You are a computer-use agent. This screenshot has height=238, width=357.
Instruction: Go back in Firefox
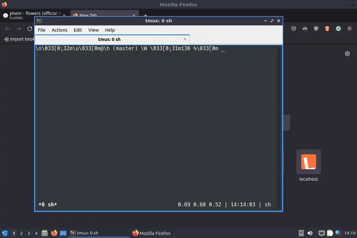pyautogui.click(x=7, y=29)
